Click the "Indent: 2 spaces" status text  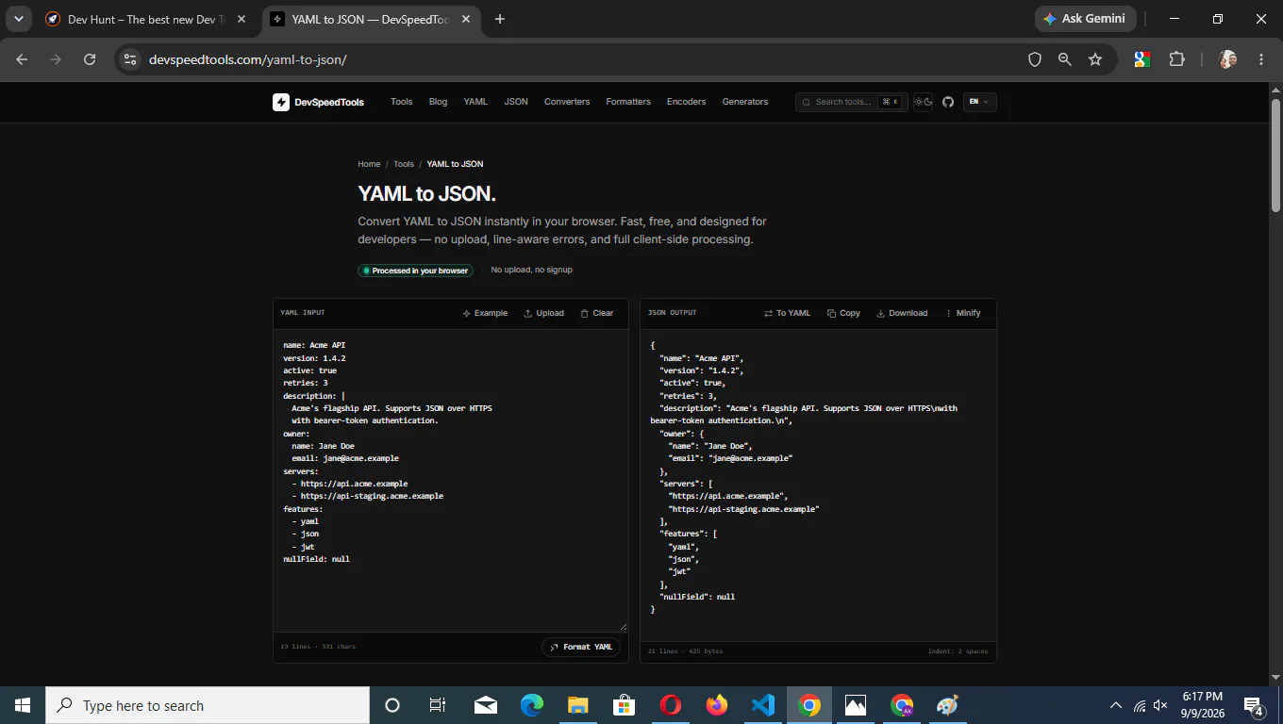(x=958, y=651)
